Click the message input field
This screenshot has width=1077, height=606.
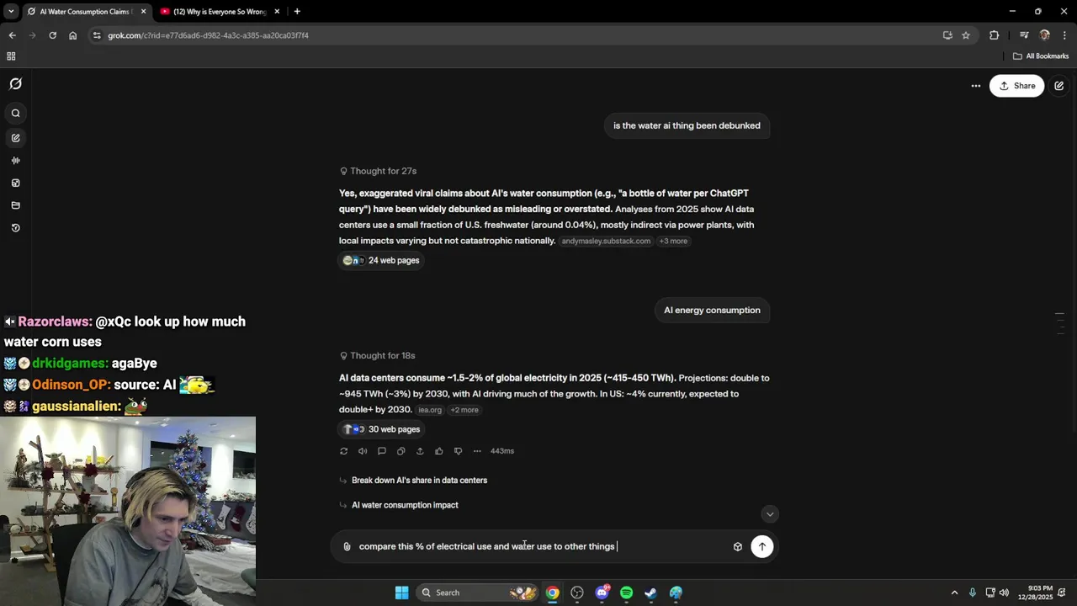click(538, 546)
